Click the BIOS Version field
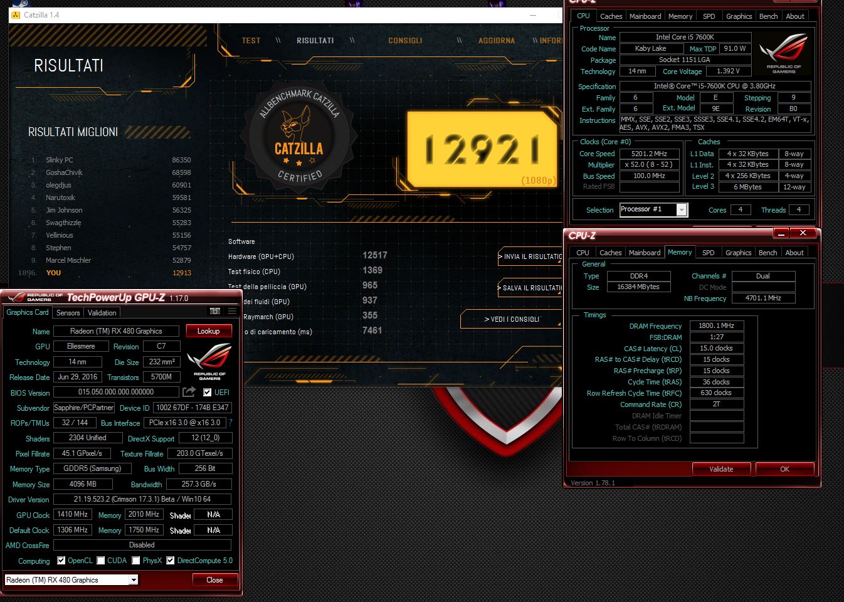Image resolution: width=844 pixels, height=602 pixels. click(x=116, y=392)
